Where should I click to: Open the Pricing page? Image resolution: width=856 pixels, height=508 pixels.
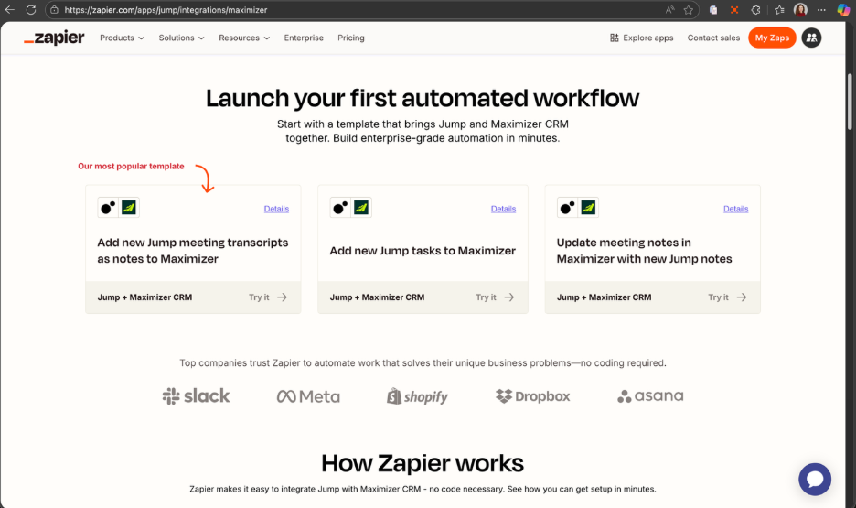pos(351,38)
